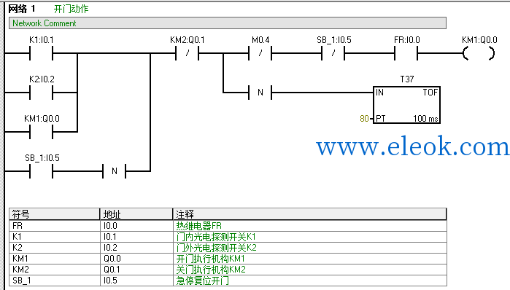Click the comment 急停复位开门

pos(202,281)
